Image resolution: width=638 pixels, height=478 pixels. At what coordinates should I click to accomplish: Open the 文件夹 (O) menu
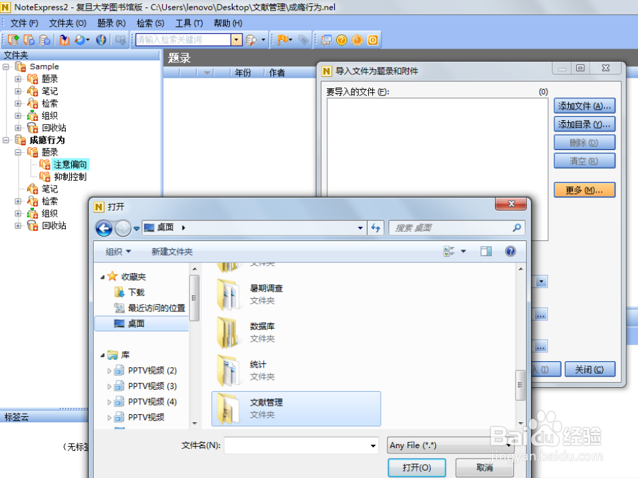[68, 23]
